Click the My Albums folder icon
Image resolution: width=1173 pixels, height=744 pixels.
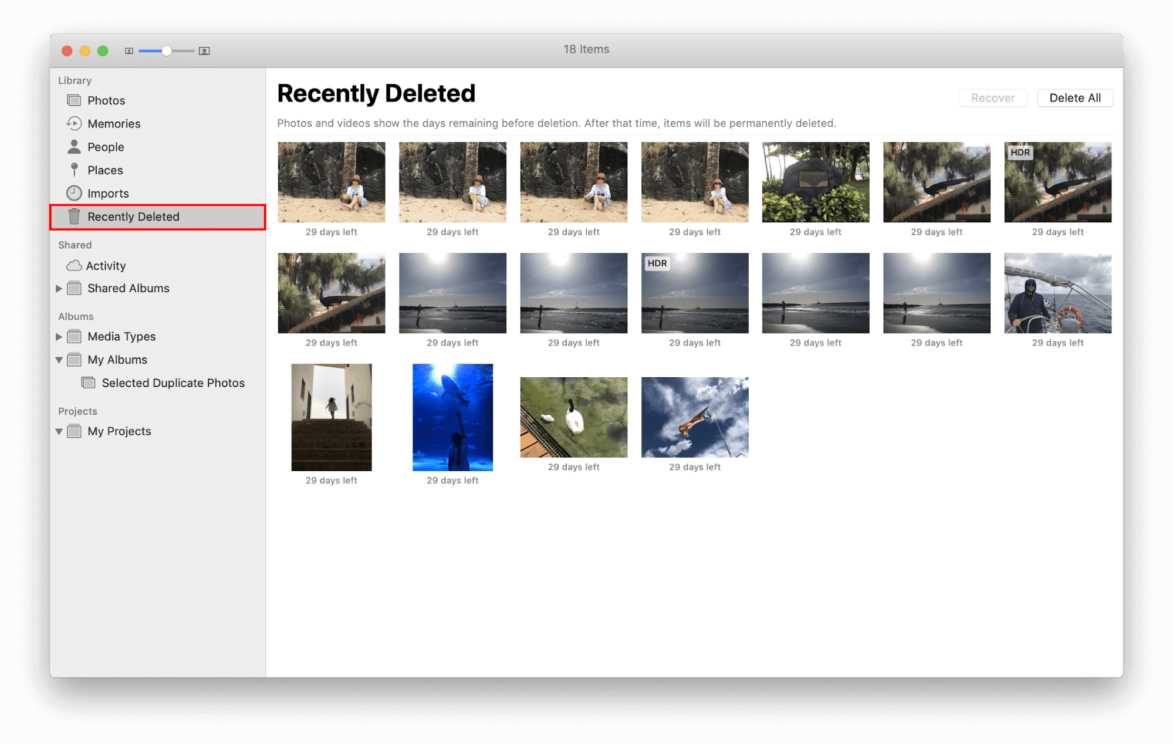74,360
